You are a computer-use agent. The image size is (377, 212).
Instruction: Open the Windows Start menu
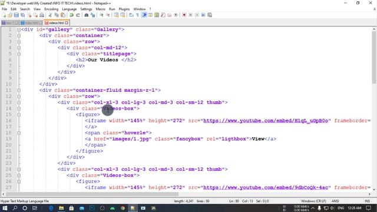5,208
